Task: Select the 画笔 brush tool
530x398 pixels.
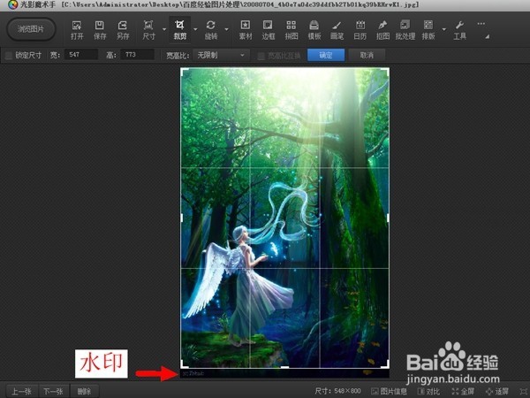Action: (x=337, y=30)
